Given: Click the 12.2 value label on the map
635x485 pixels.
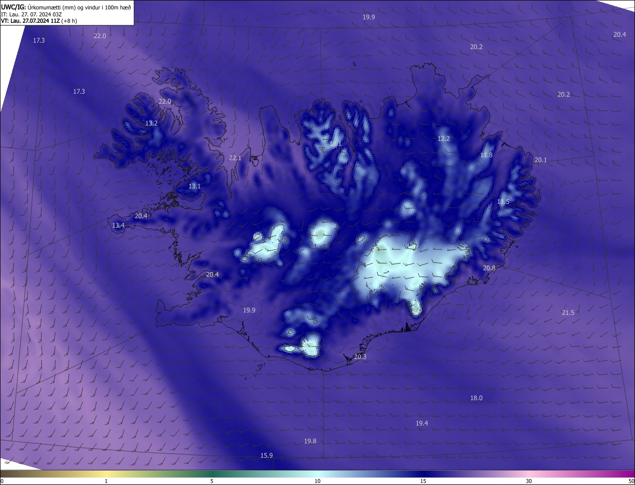Looking at the screenshot, I should (x=444, y=138).
